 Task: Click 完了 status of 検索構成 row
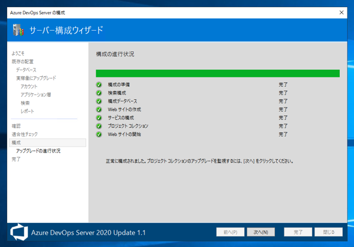pyautogui.click(x=283, y=93)
